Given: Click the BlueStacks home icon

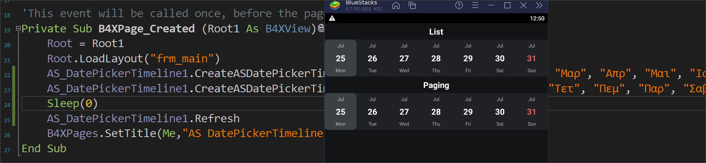Looking at the screenshot, I should click(396, 6).
